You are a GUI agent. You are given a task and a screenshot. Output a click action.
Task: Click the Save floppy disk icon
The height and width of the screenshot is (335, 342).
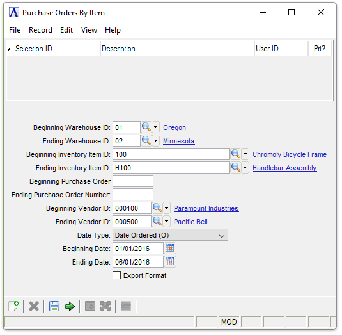coord(54,306)
